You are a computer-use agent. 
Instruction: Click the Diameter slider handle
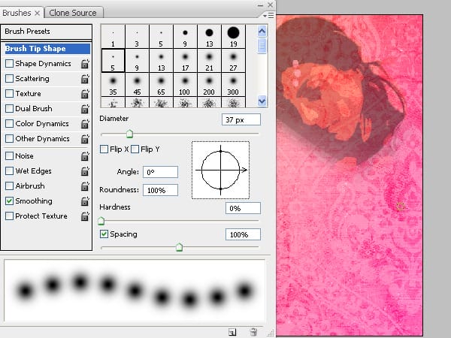point(130,134)
